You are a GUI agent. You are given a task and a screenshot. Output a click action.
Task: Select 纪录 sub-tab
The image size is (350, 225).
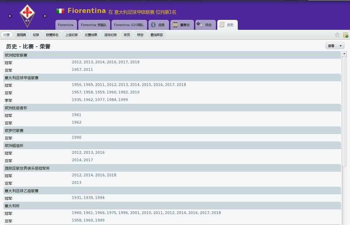click(36, 35)
